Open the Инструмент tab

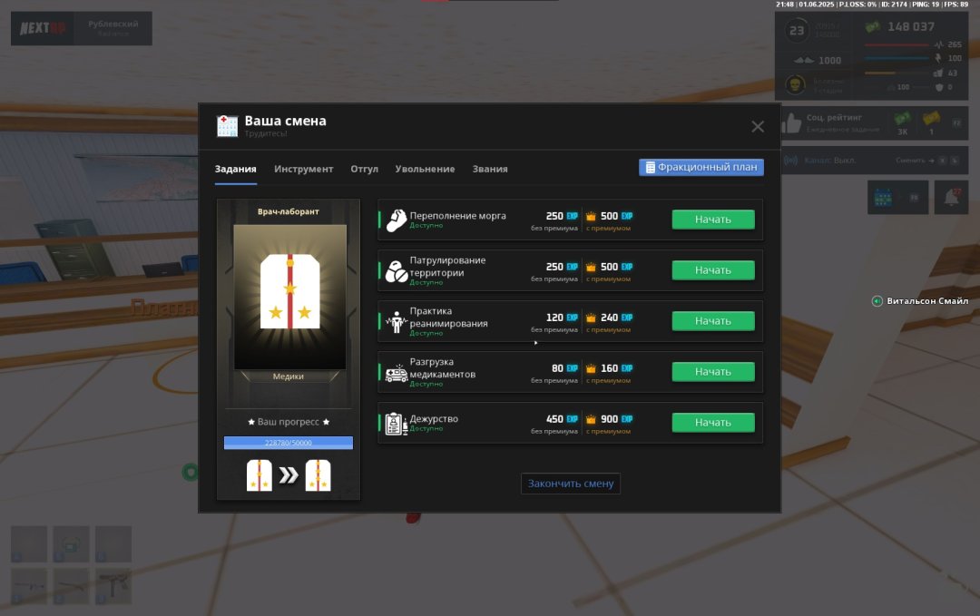point(303,169)
